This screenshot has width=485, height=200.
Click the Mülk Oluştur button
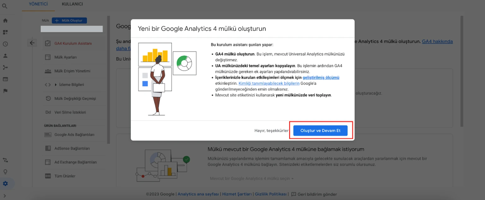click(69, 20)
